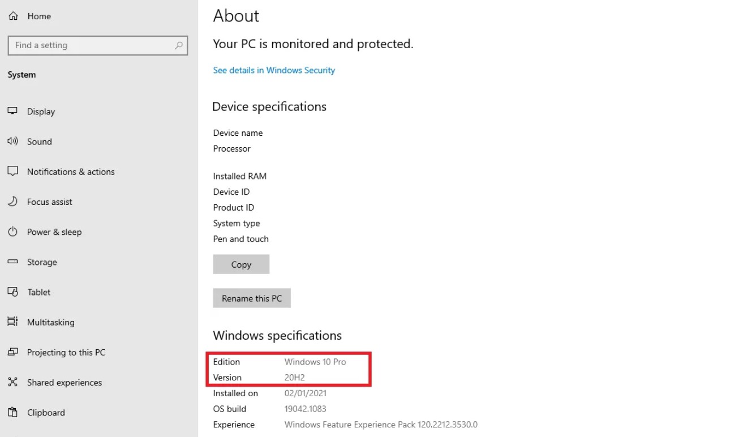Viewport: 752px width, 437px height.
Task: Click the Notifications & actions icon
Action: [x=12, y=172]
